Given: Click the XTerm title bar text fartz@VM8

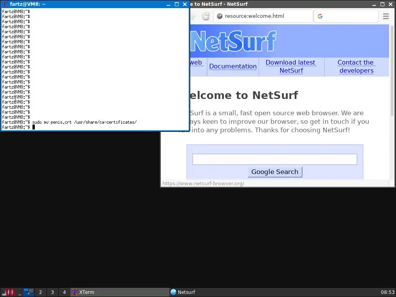Looking at the screenshot, I should tap(27, 4).
